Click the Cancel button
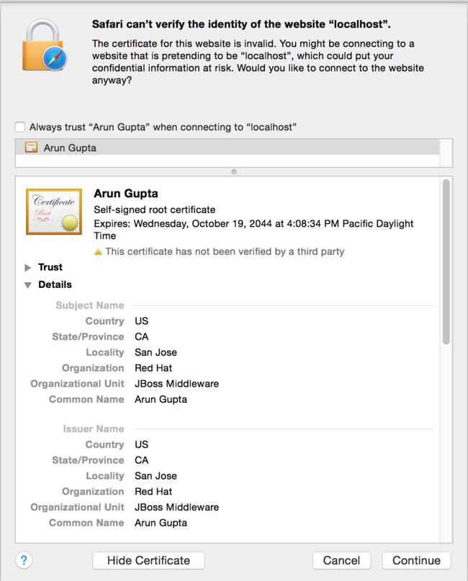The image size is (468, 581). [341, 560]
